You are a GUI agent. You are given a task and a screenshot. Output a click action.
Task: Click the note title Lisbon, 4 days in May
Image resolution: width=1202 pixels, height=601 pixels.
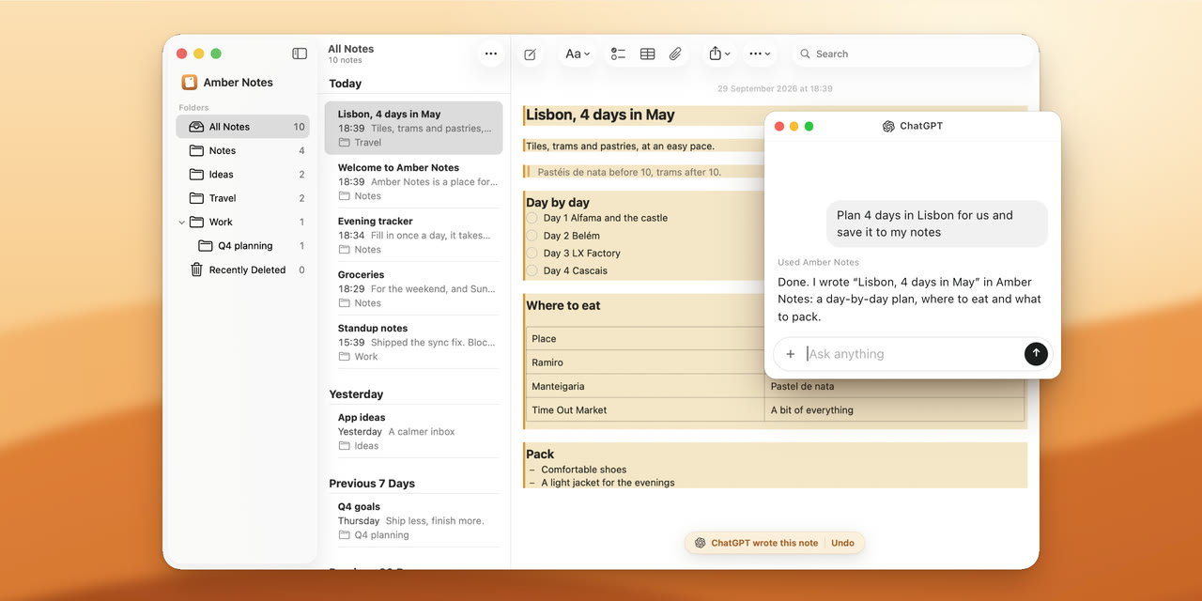[x=600, y=115]
